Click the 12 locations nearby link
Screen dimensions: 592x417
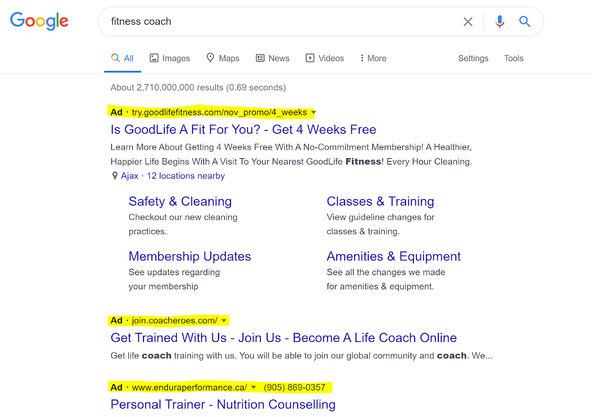(x=185, y=176)
